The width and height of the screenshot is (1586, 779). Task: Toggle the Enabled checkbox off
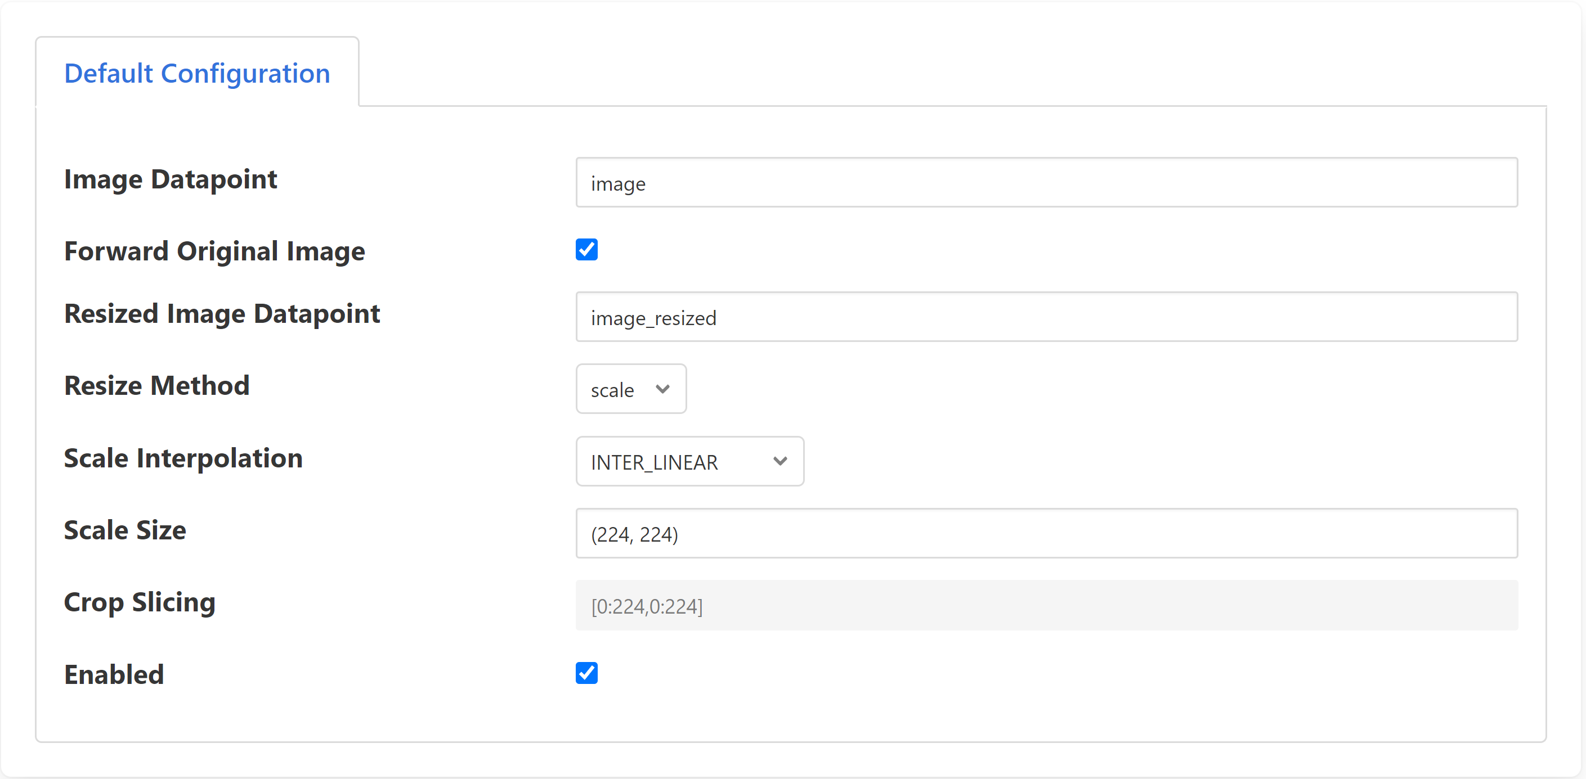(586, 673)
